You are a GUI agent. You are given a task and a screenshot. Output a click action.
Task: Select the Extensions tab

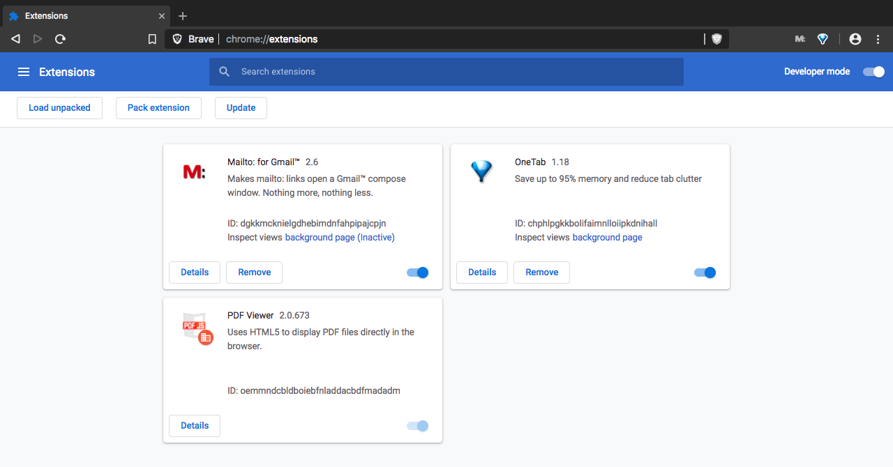84,16
